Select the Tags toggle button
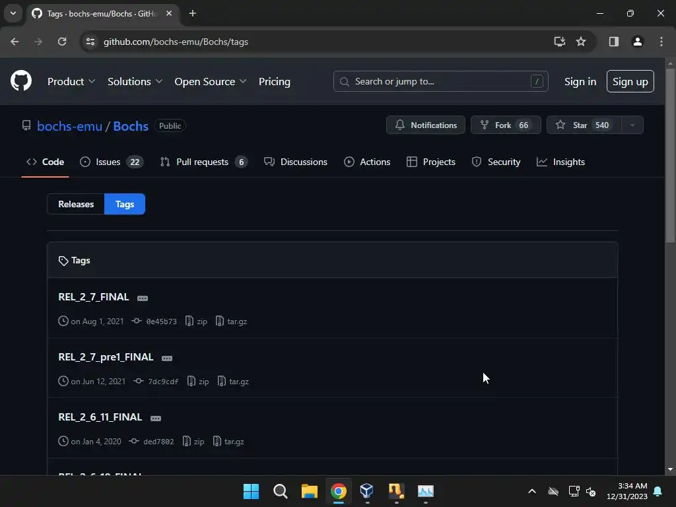The image size is (676, 507). point(125,204)
